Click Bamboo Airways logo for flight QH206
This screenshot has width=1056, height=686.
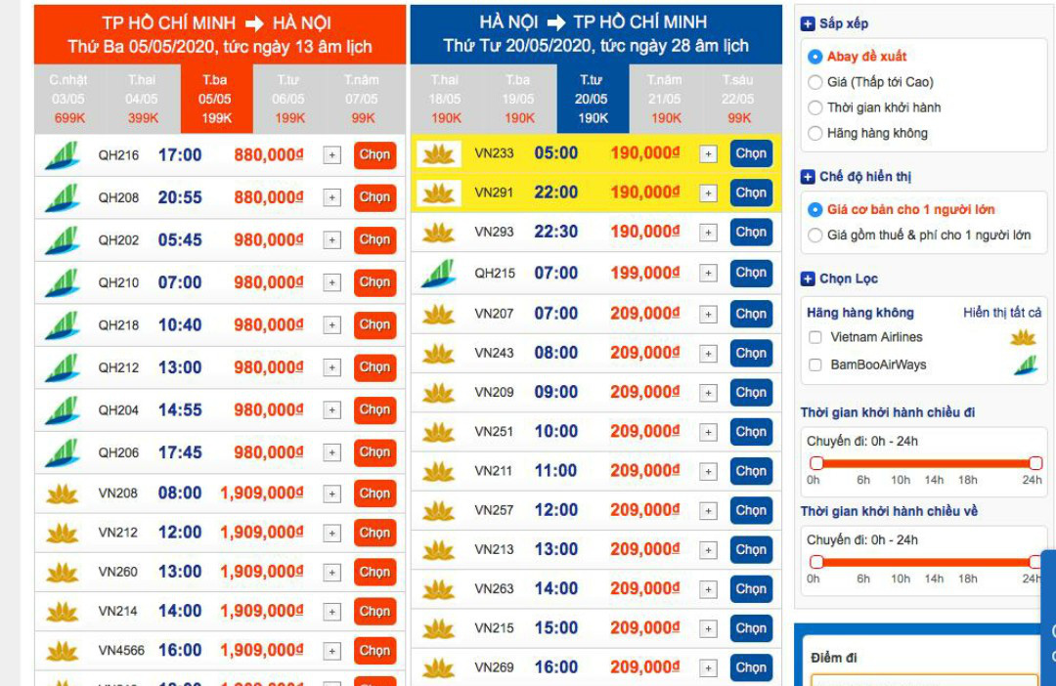63,452
